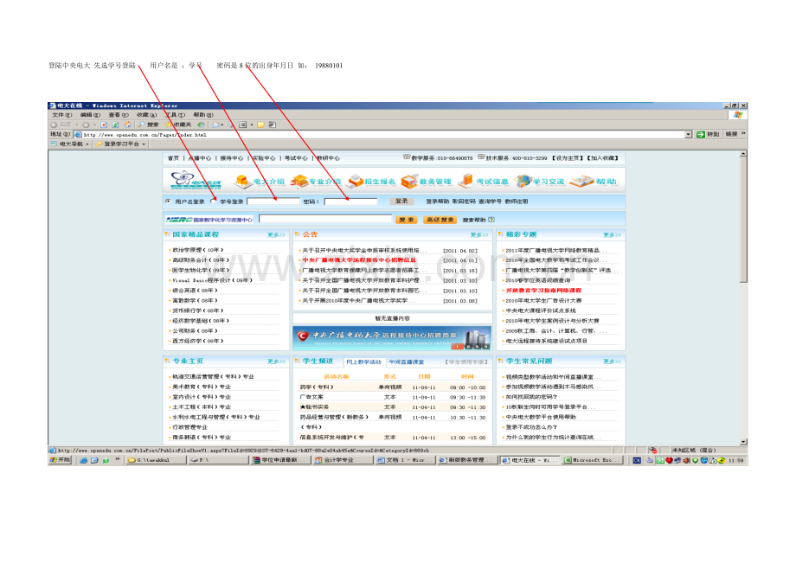The height and width of the screenshot is (563, 796).
Task: Click the 电大在线 site logo
Action: point(196,180)
